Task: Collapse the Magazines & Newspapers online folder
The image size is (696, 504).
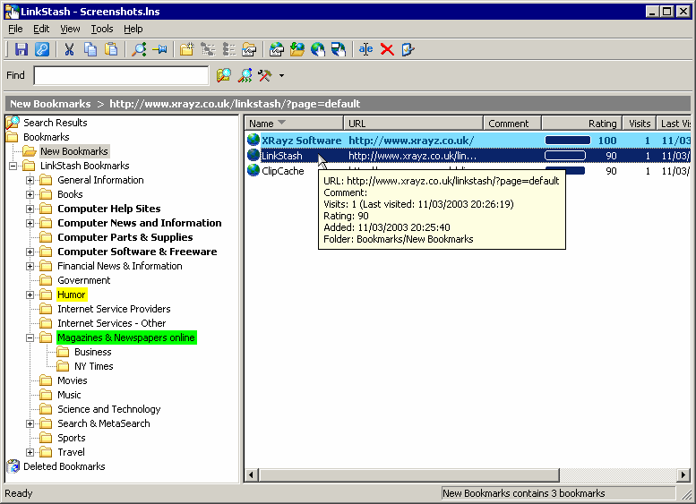Action: (30, 337)
